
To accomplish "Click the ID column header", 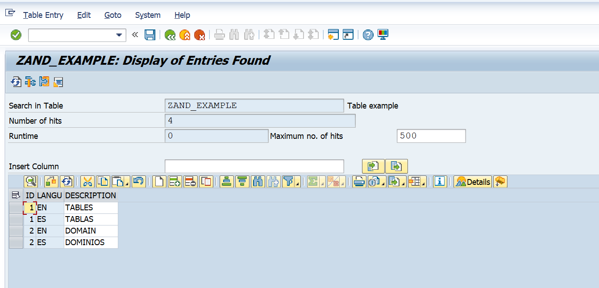I will coord(30,195).
